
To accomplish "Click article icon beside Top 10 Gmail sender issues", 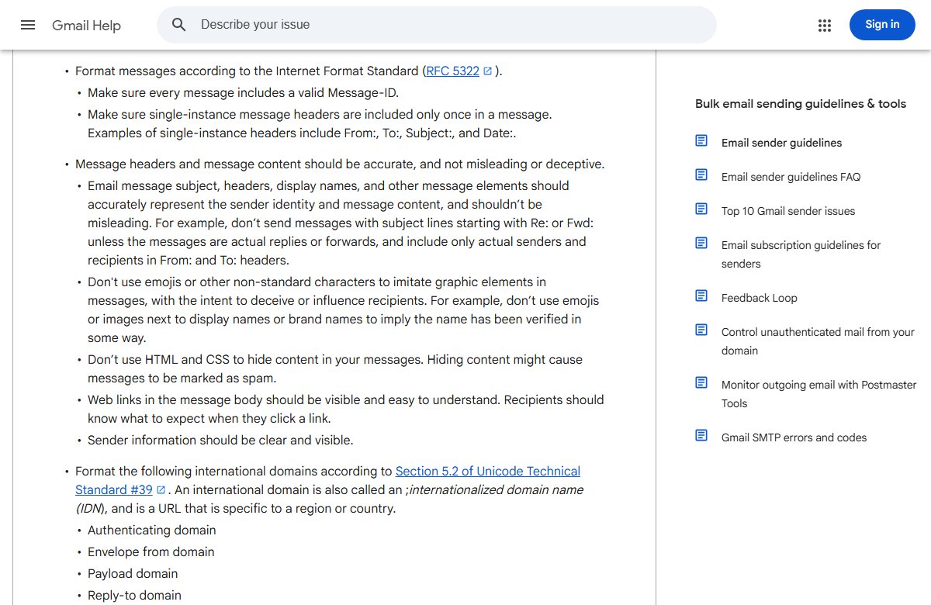I will (701, 209).
